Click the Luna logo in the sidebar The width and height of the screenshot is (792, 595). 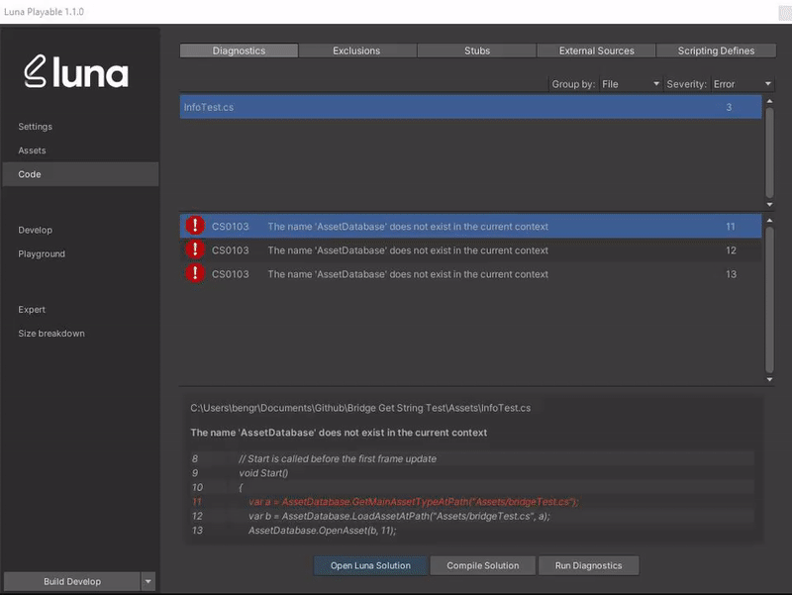pos(76,71)
